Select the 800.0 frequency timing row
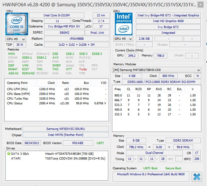This screenshot has width=207, height=186. 157,96
